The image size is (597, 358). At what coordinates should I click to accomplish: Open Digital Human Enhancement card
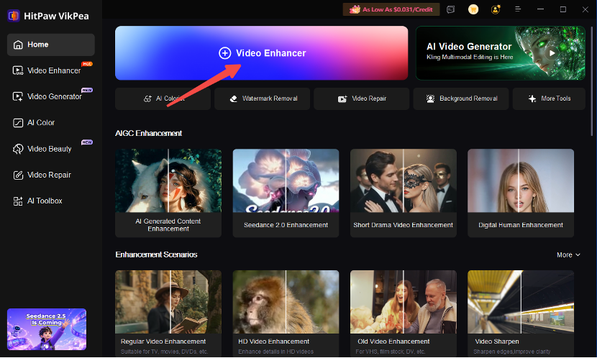[521, 193]
